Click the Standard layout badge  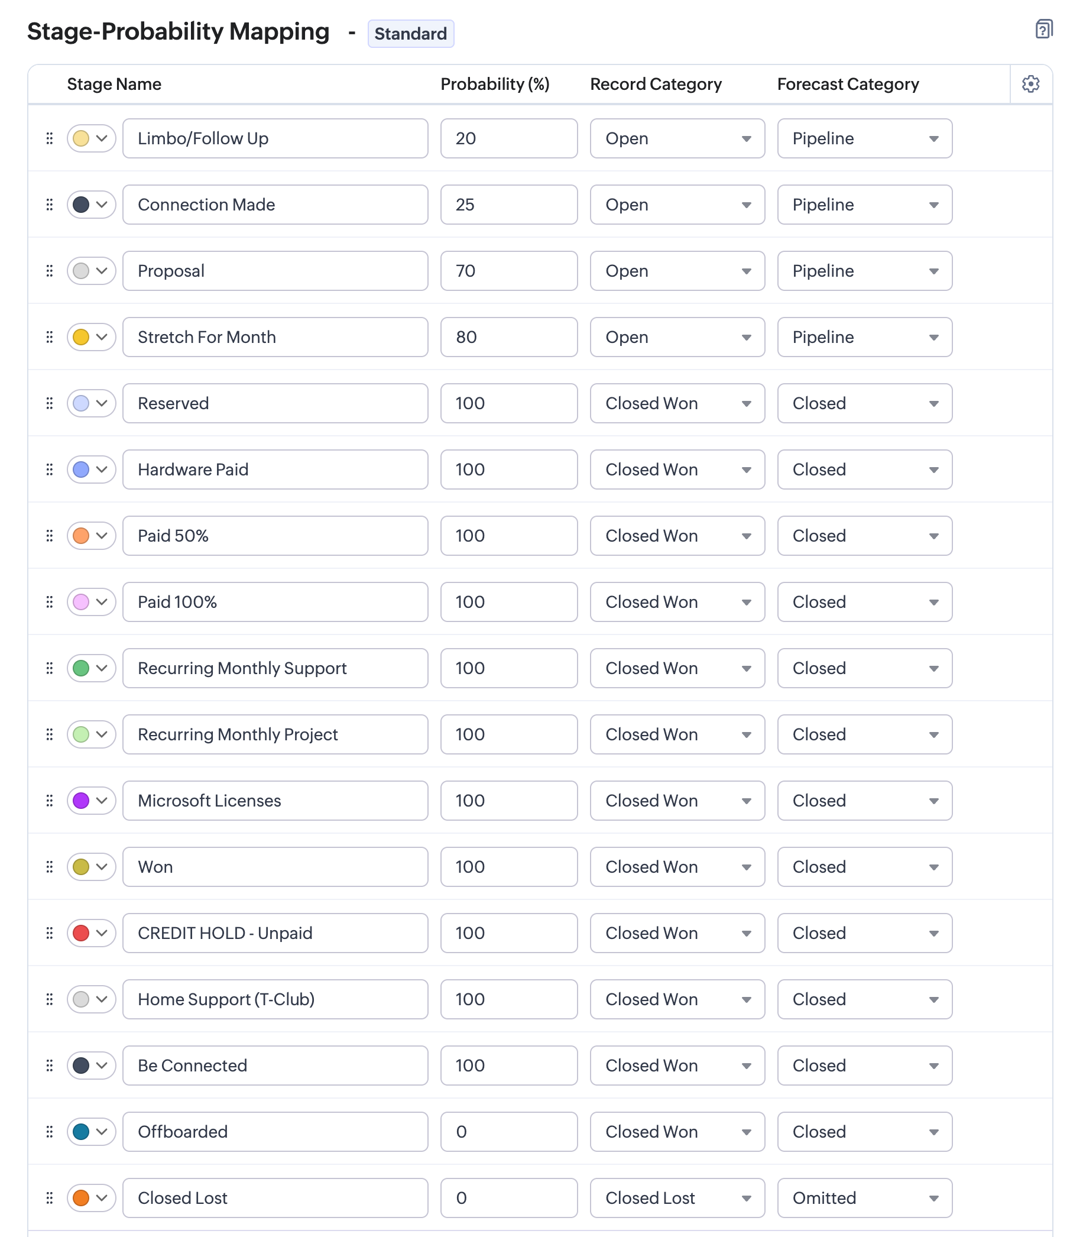point(411,34)
